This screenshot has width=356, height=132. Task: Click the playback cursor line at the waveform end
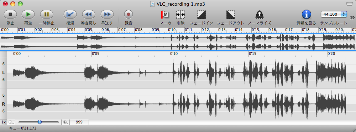pos(346,88)
